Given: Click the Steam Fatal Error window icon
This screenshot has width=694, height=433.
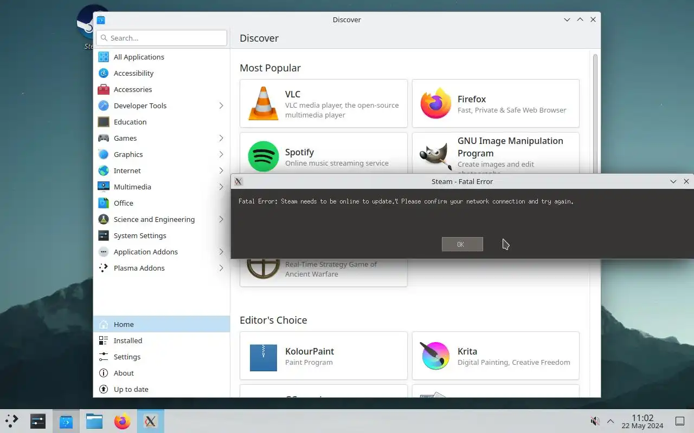Looking at the screenshot, I should (239, 181).
